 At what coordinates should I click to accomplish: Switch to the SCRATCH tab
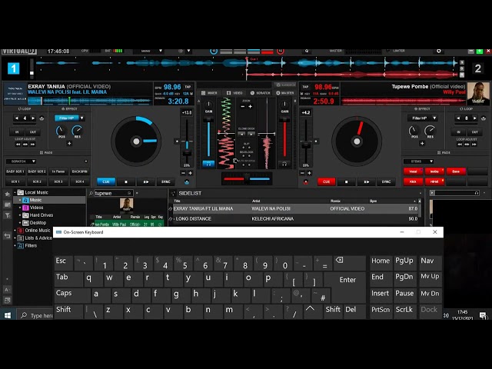260,93
